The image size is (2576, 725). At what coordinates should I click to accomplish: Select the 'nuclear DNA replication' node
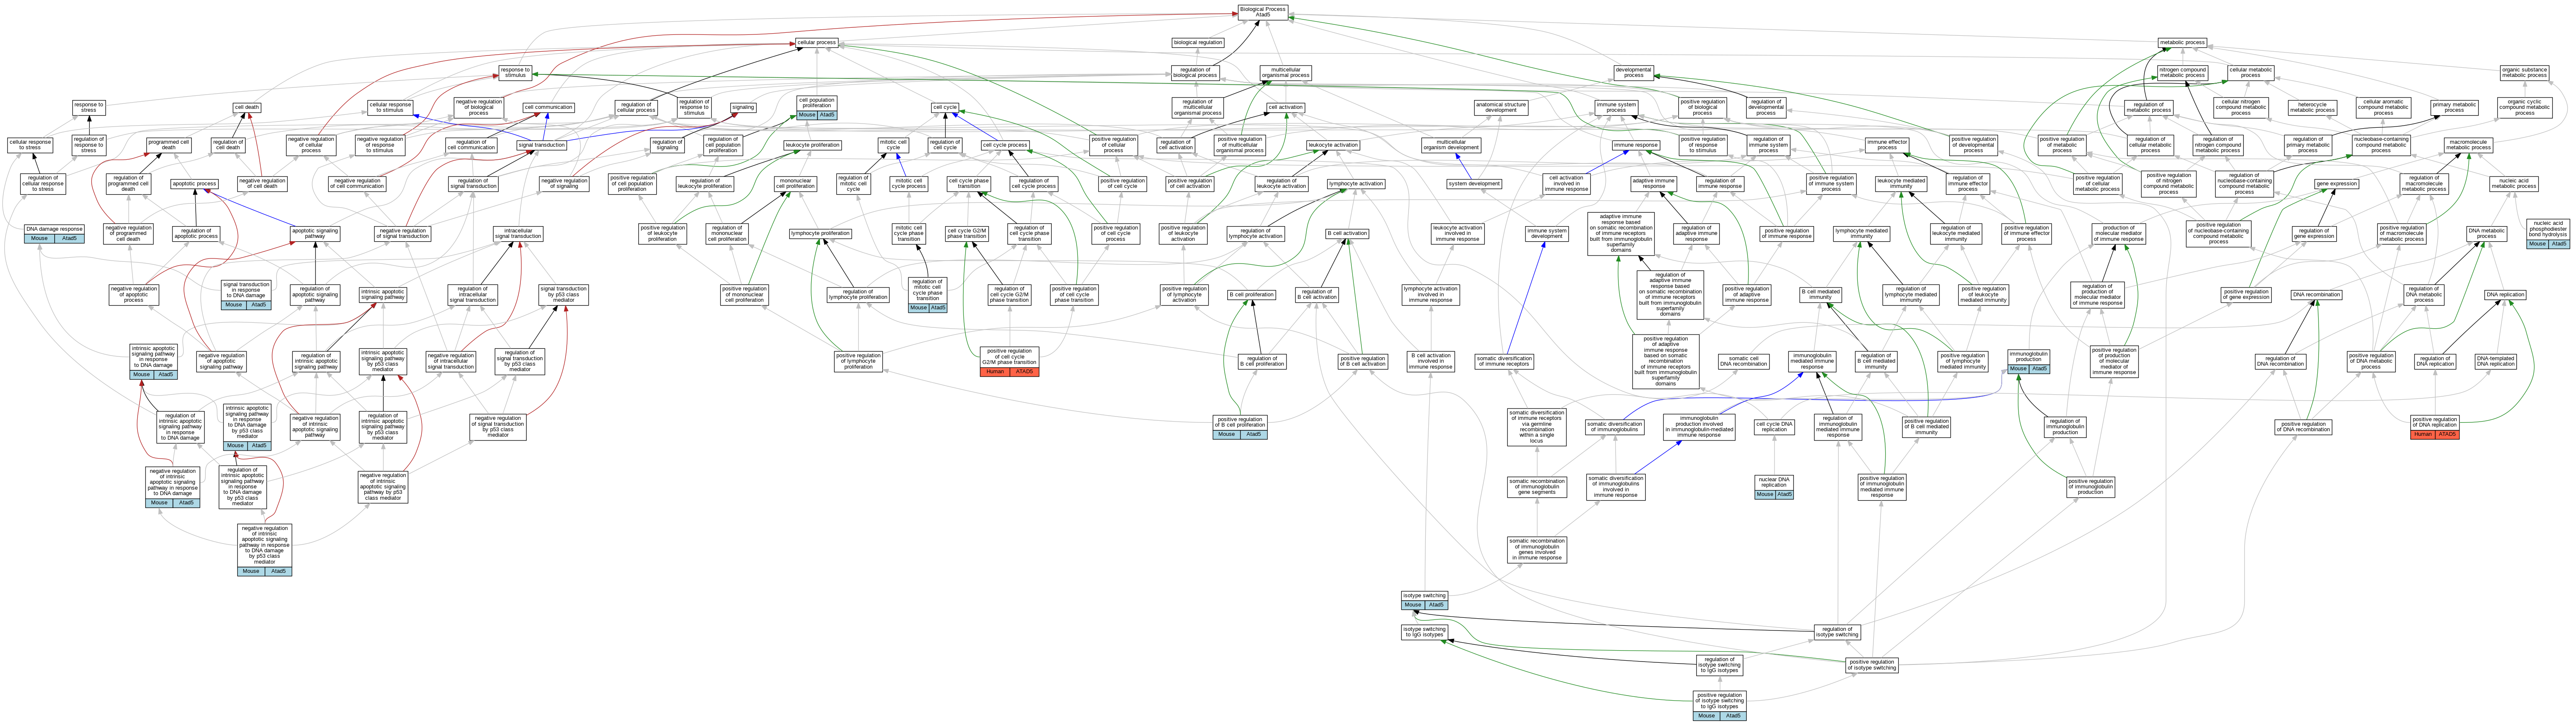tap(1774, 488)
